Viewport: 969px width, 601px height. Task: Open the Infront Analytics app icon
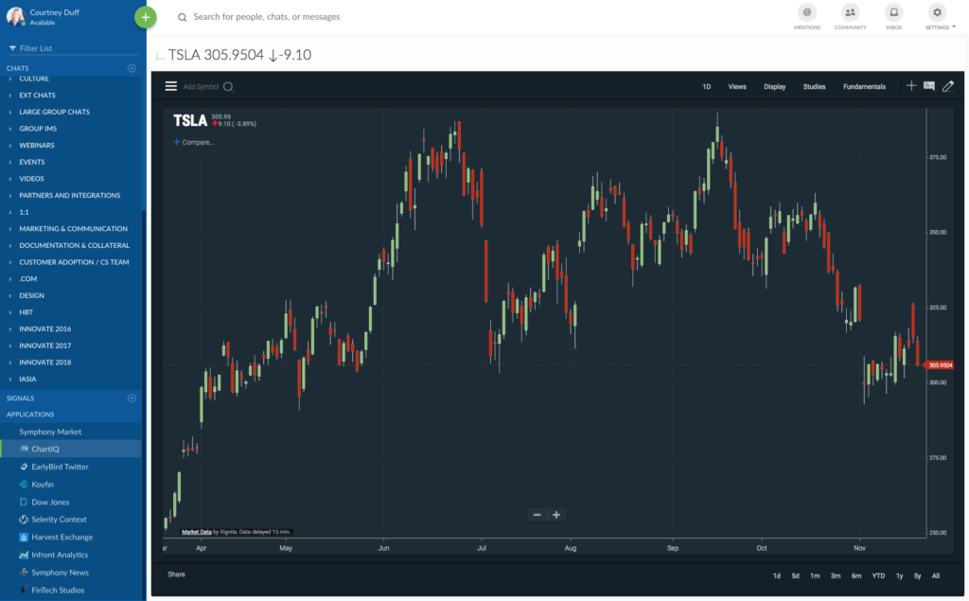point(24,555)
